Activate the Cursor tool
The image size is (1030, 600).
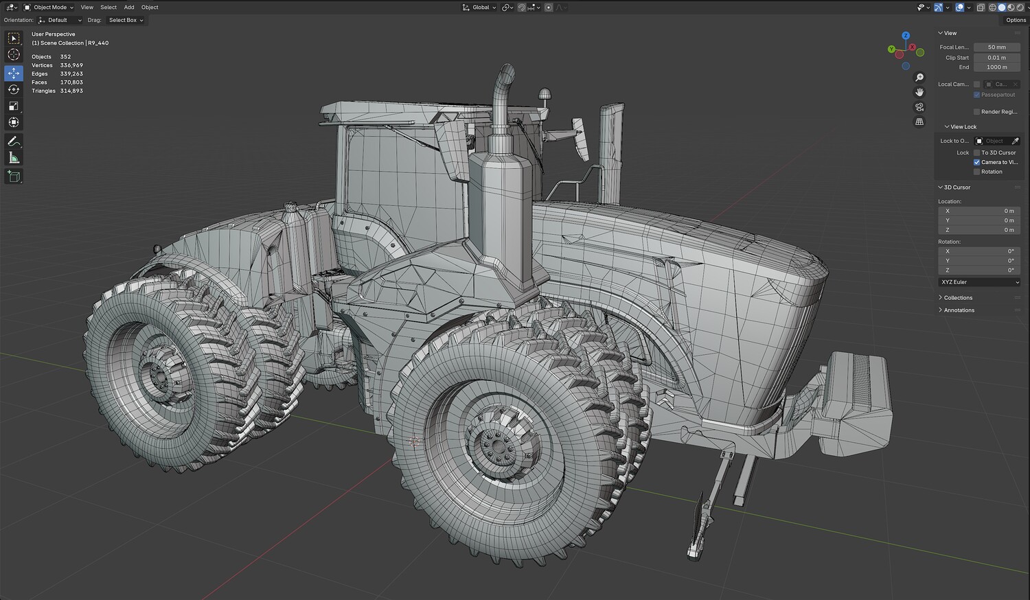coord(14,55)
